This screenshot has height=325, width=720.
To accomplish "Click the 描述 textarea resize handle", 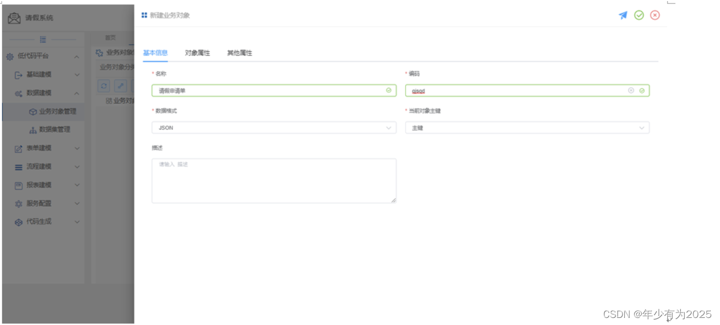I will (x=393, y=200).
